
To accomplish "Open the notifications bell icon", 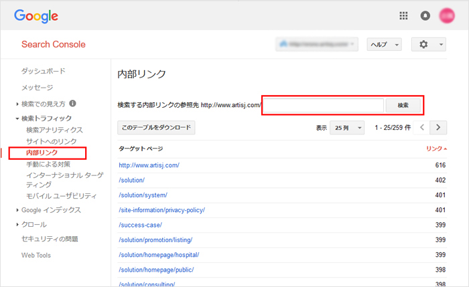I will tap(425, 15).
